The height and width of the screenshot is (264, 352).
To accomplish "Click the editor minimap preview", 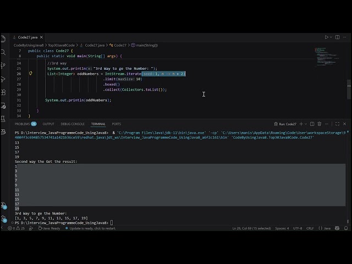I will pyautogui.click(x=327, y=57).
